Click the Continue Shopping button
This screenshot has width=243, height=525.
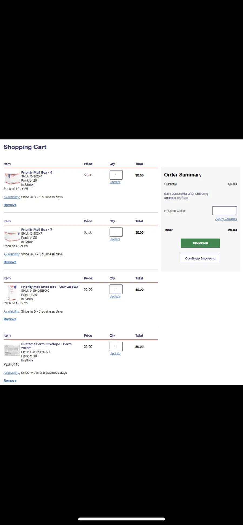click(200, 258)
